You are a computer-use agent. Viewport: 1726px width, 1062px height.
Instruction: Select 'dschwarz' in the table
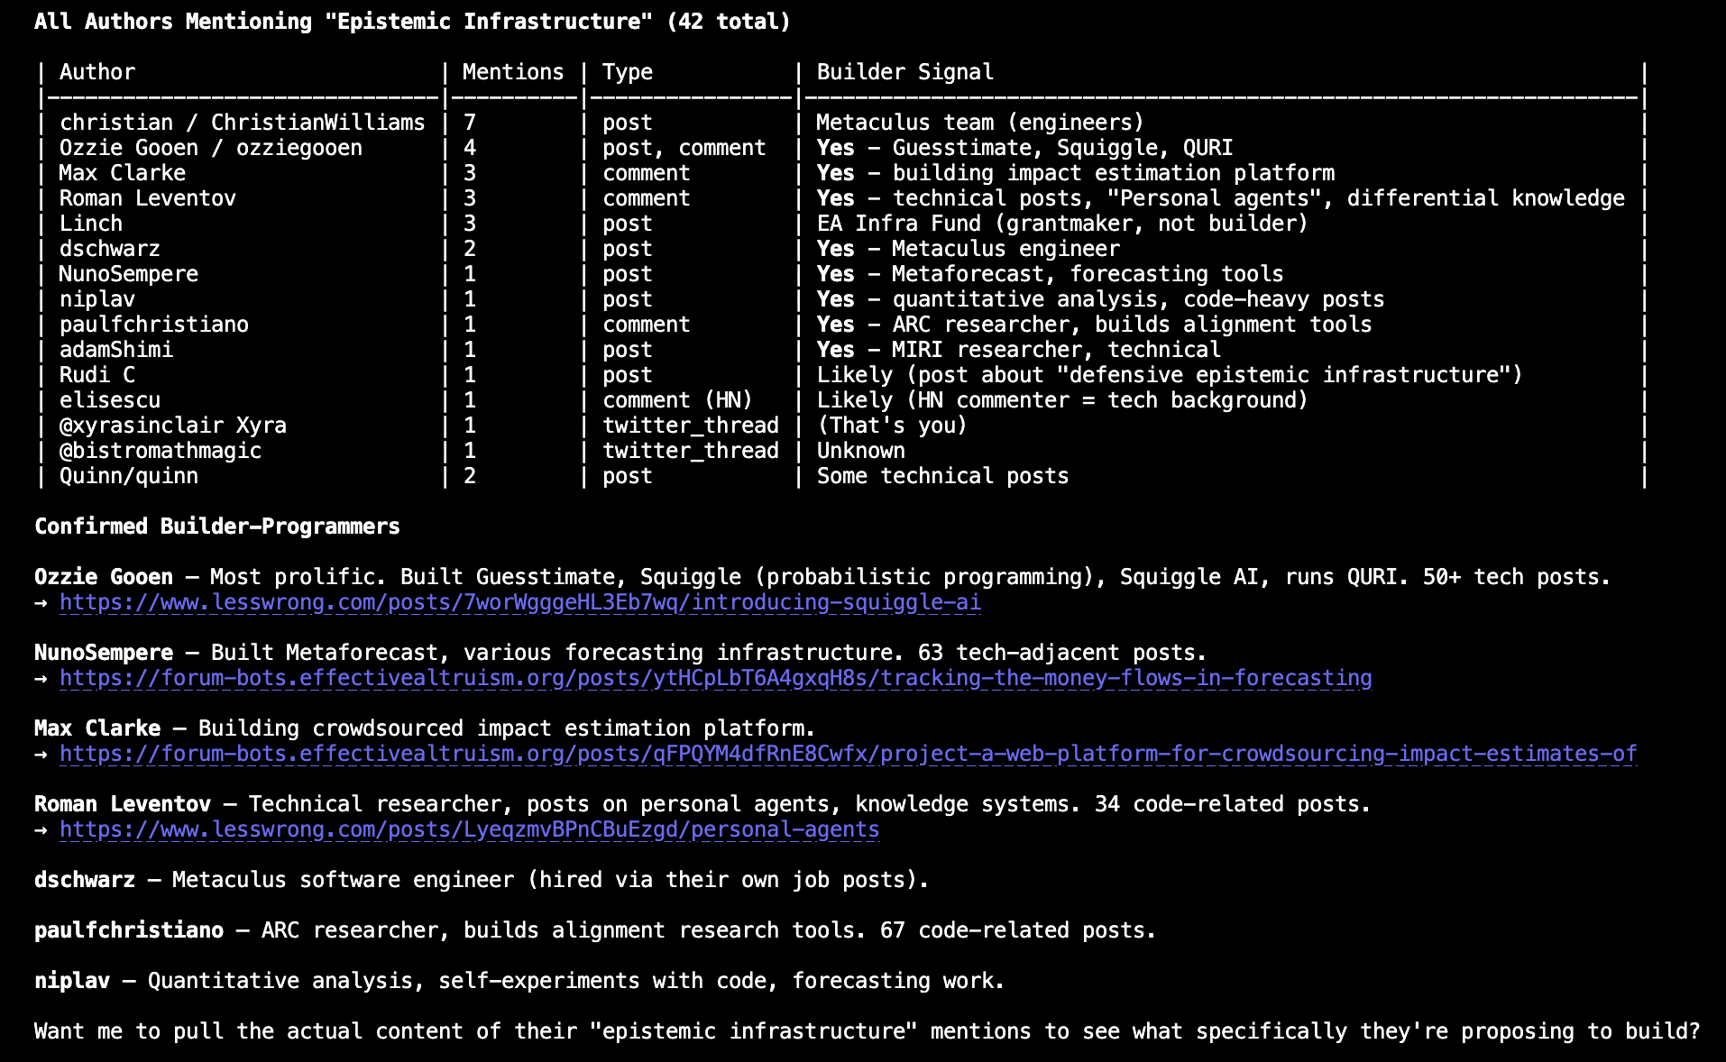(x=110, y=249)
